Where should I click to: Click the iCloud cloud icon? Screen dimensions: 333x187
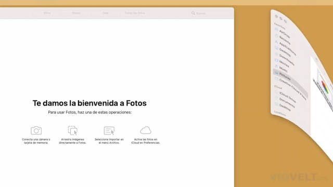tap(146, 130)
